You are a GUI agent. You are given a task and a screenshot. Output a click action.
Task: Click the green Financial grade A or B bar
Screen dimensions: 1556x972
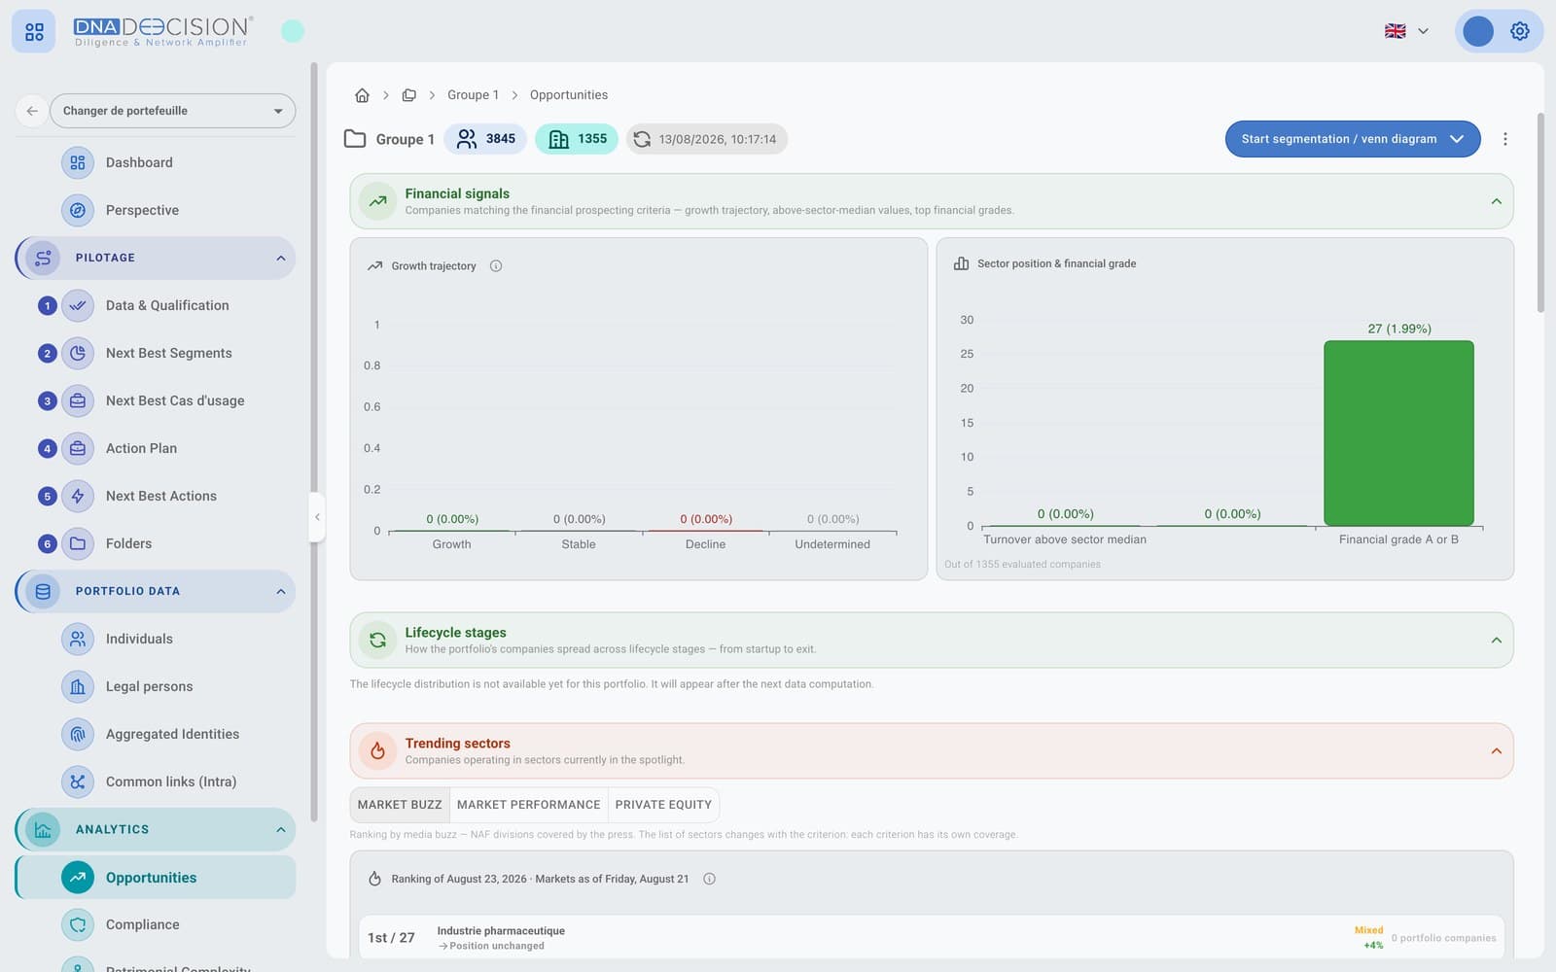(x=1398, y=433)
